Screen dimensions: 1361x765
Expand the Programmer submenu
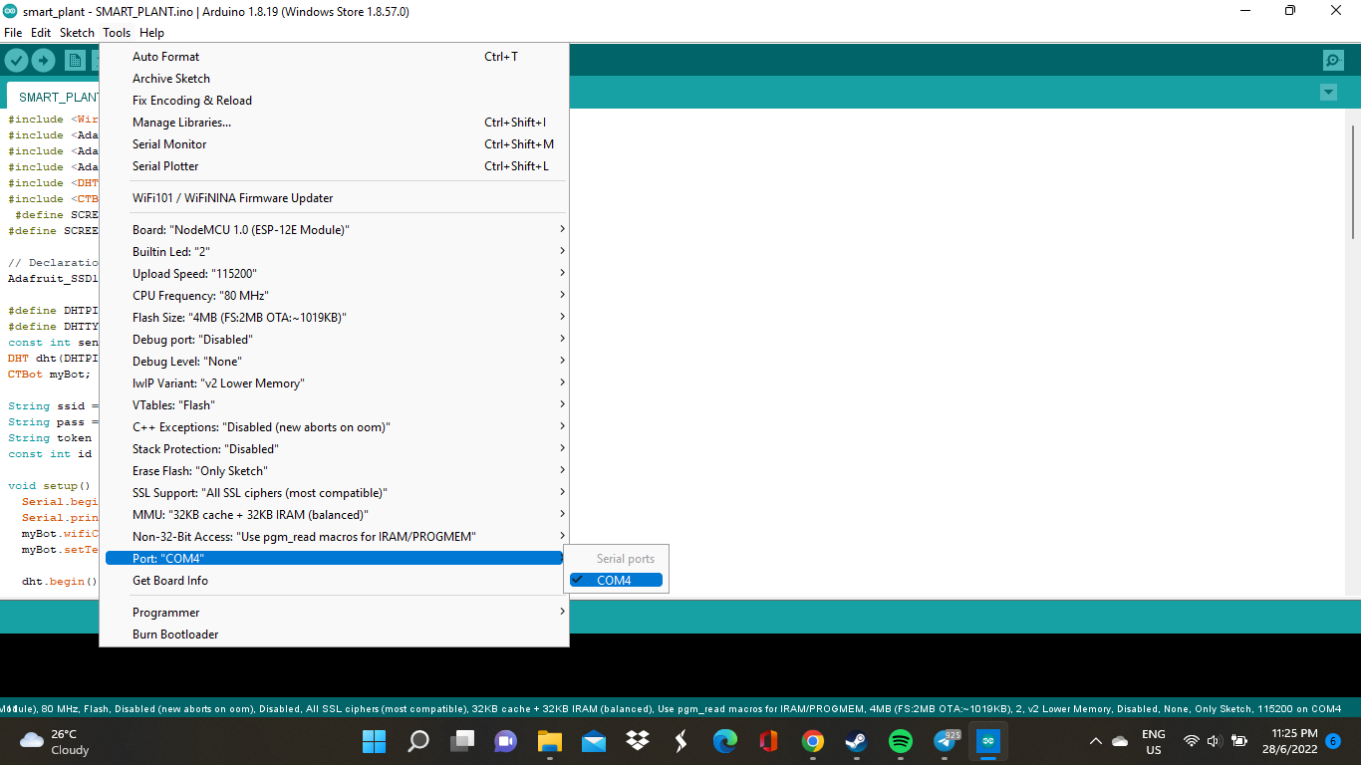[x=334, y=613]
